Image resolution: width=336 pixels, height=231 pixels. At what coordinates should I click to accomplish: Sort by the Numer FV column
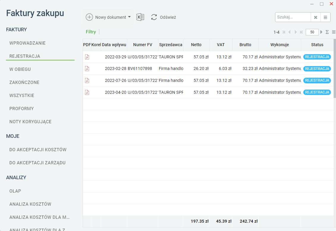pos(142,45)
